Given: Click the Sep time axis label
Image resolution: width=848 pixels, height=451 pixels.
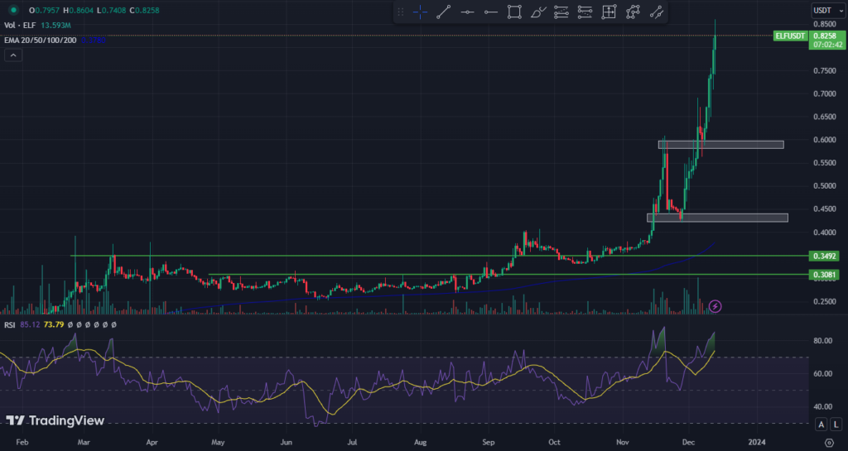Looking at the screenshot, I should pos(489,443).
